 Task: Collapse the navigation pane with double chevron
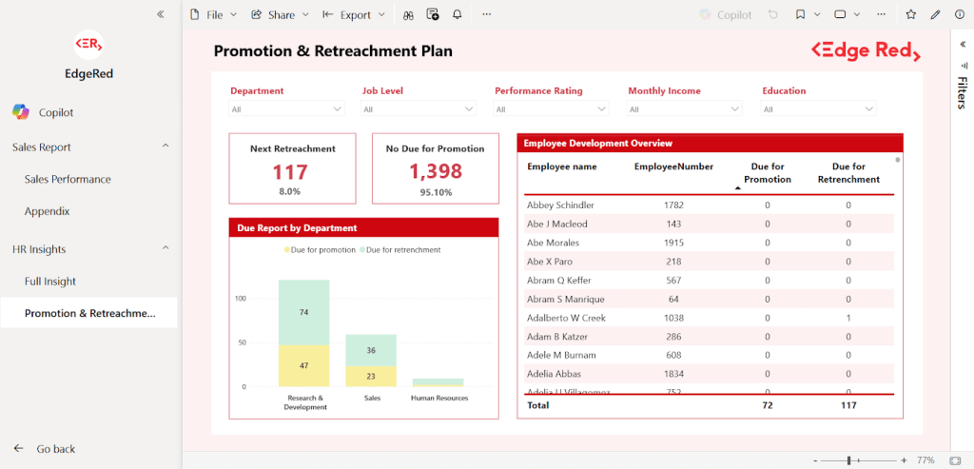click(x=161, y=15)
